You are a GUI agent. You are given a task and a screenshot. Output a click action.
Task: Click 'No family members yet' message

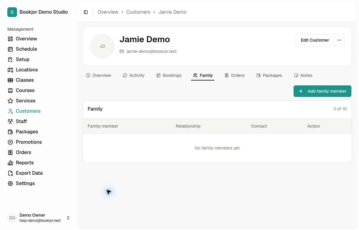(x=217, y=148)
